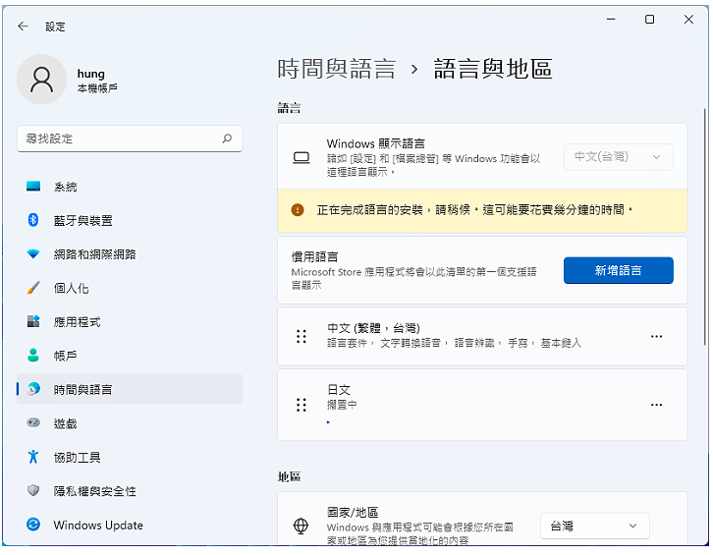
Task: Click the search magnifier icon
Action: pos(227,139)
